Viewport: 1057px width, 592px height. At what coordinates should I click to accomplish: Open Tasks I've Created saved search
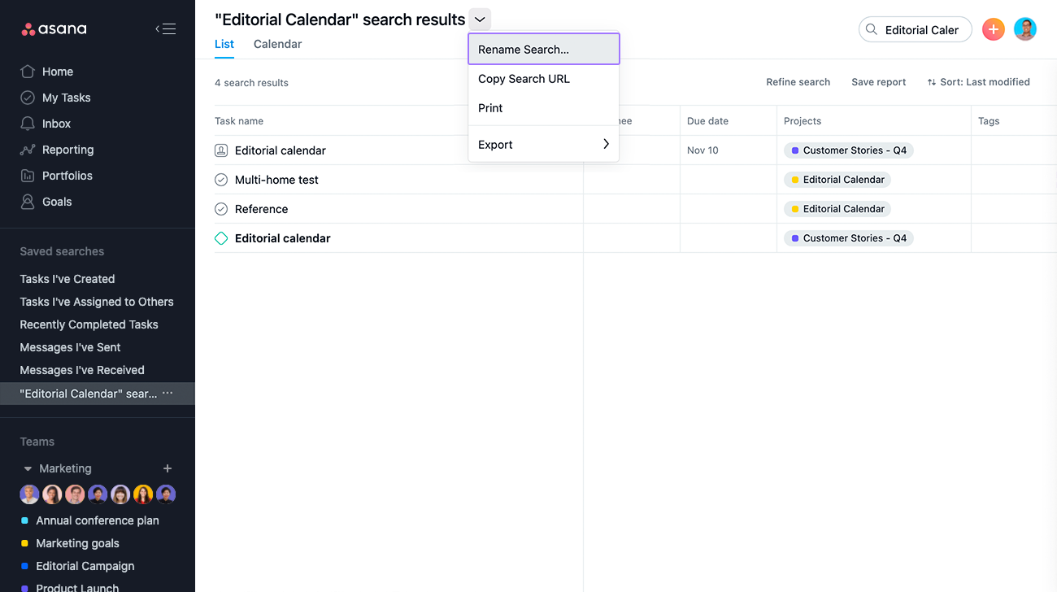(x=67, y=279)
